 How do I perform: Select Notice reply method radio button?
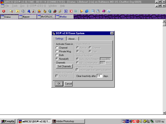coord(77,48)
